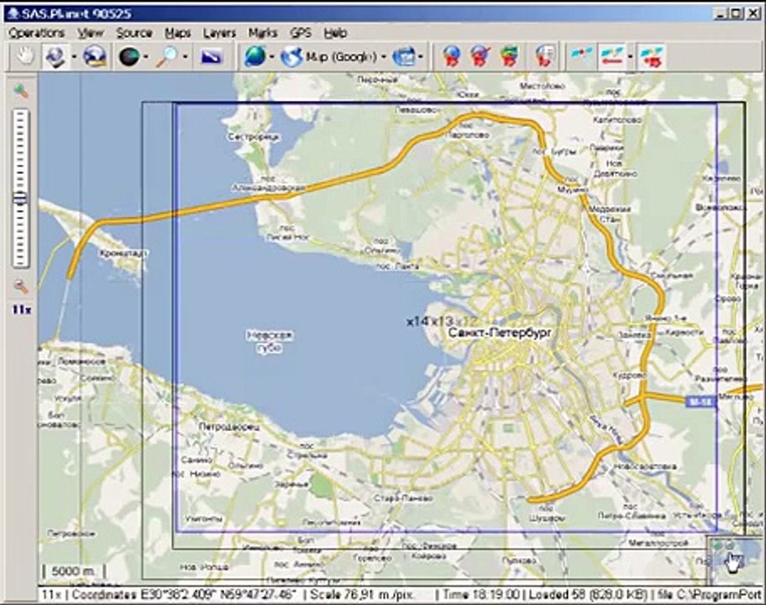The image size is (766, 605).
Task: Click the blue ruler measurement icon
Action: coord(212,56)
